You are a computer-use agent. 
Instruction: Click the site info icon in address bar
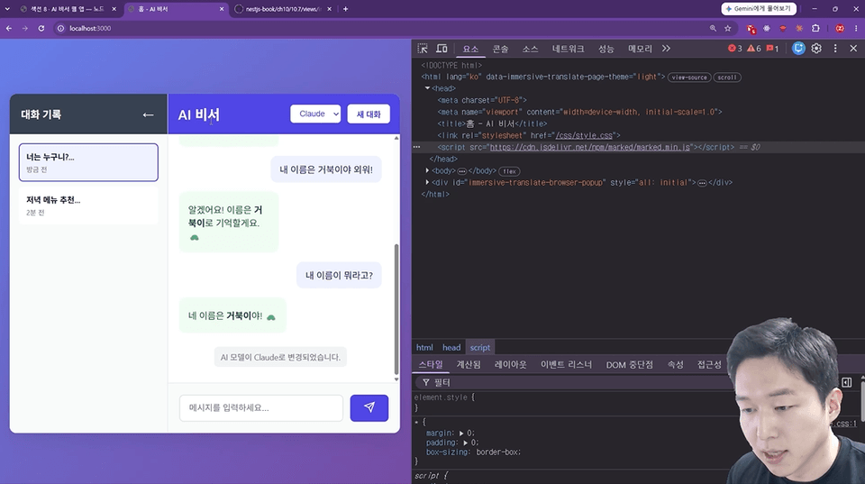pos(60,28)
